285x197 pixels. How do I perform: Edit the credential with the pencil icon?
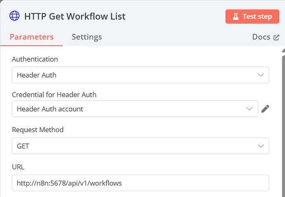(x=266, y=109)
